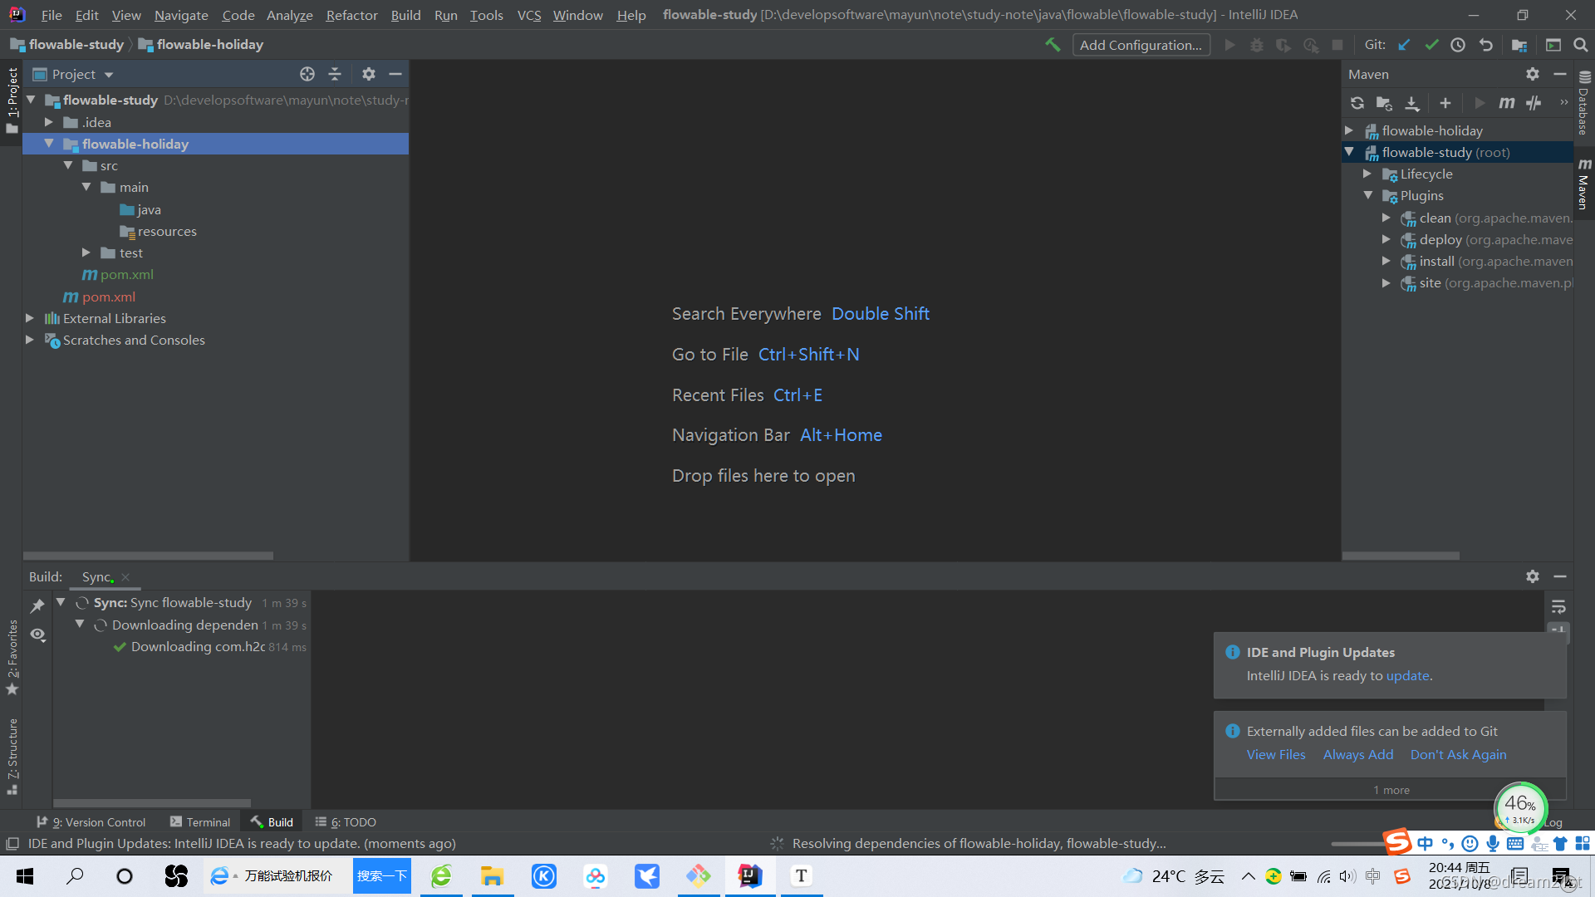
Task: Toggle the eye view filter in Build panel
Action: 37,635
